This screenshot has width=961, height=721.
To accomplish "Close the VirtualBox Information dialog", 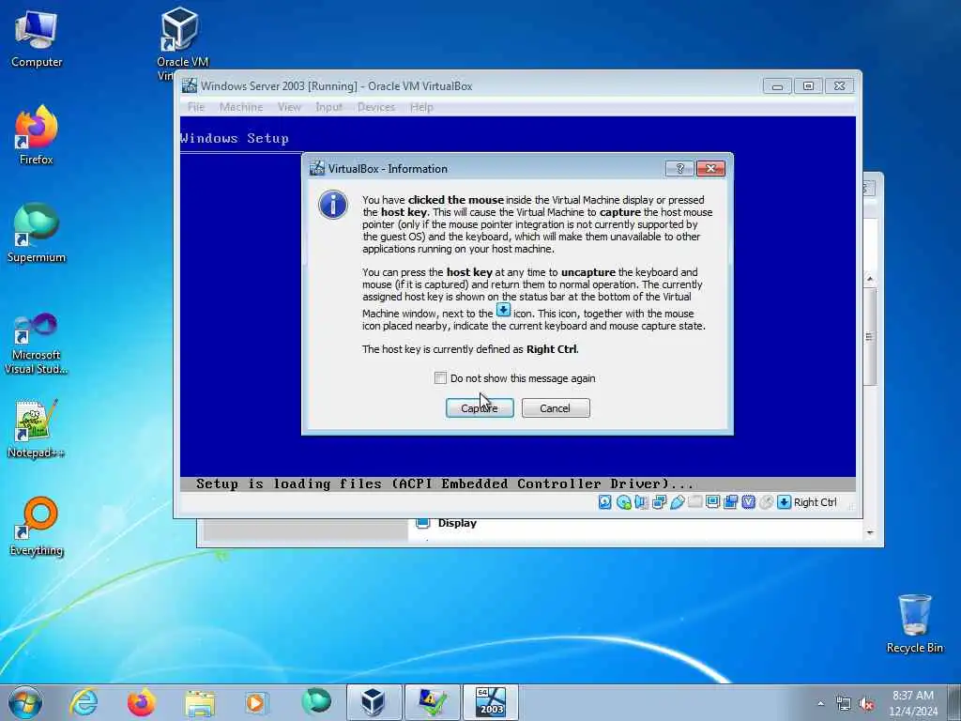I will pos(710,169).
